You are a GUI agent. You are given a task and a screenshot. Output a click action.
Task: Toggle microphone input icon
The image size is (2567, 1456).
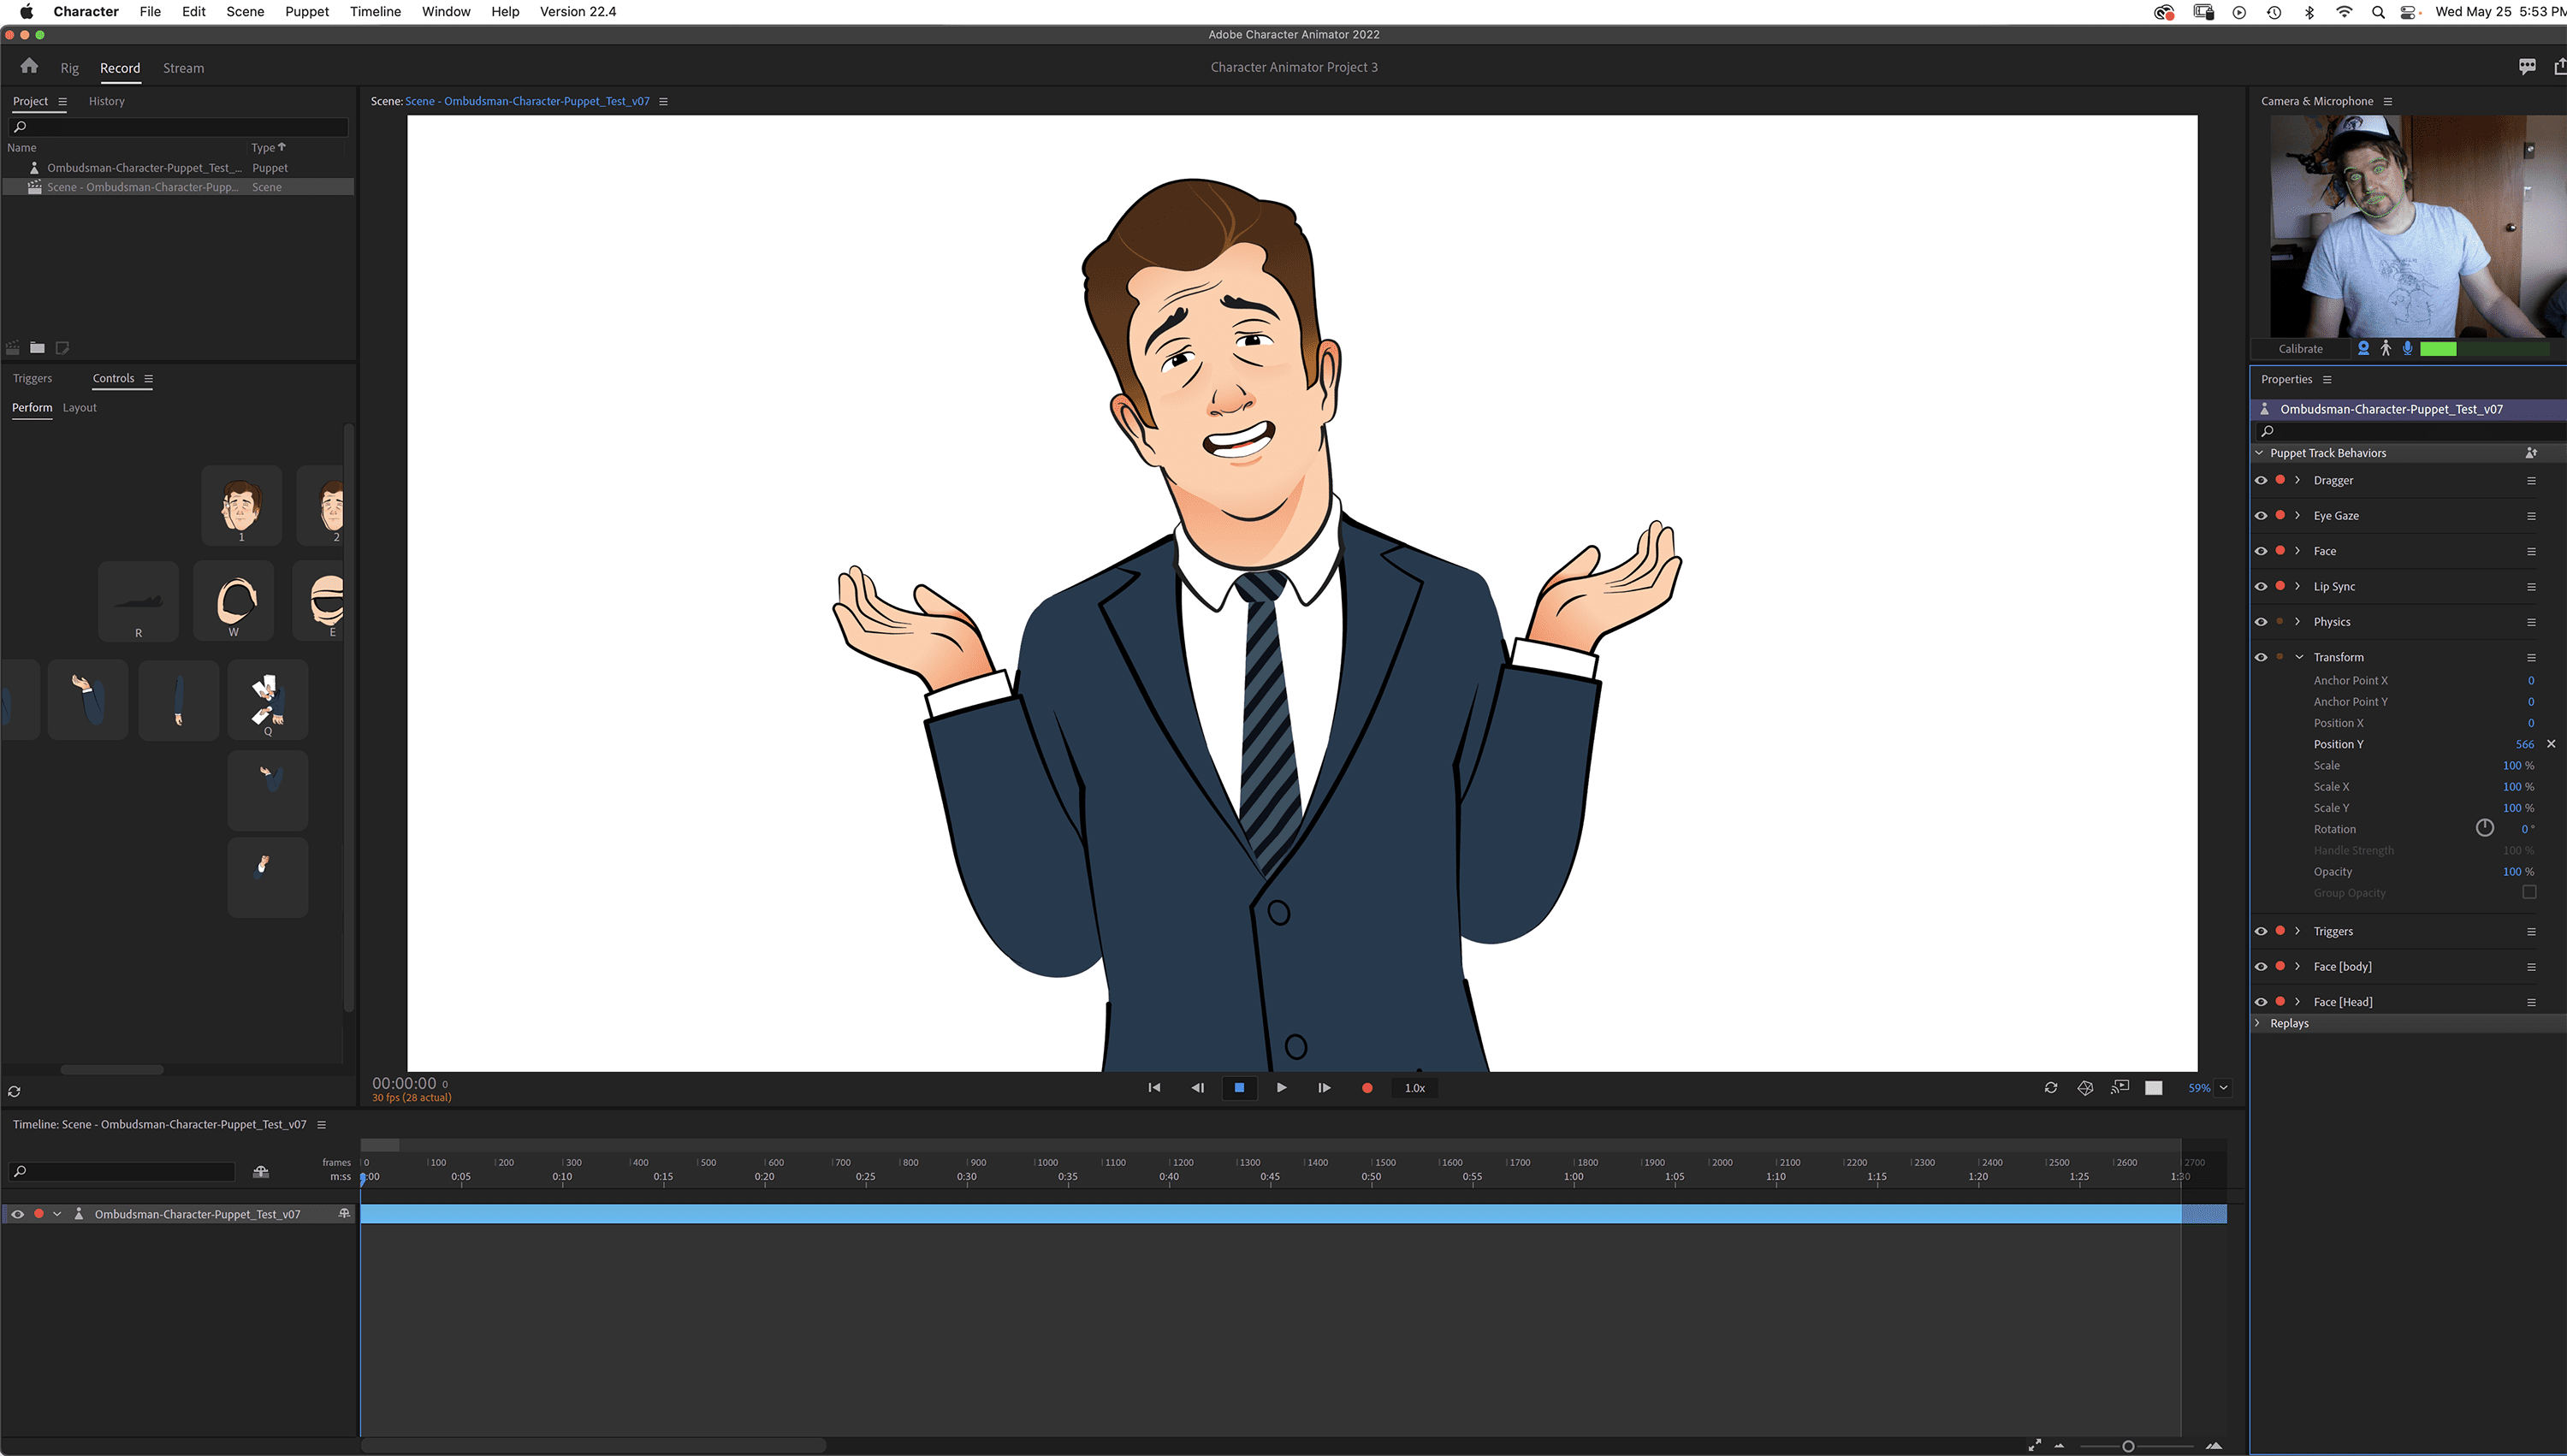coord(2407,348)
